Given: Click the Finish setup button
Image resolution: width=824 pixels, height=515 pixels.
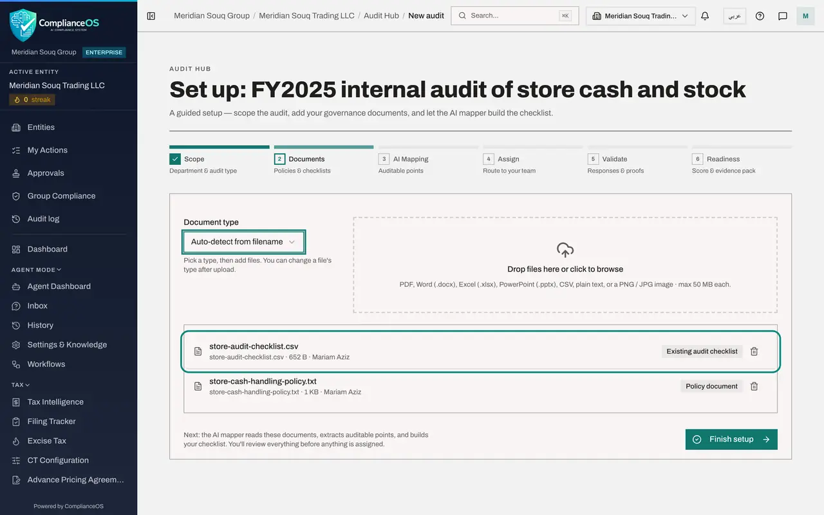Looking at the screenshot, I should pyautogui.click(x=731, y=439).
